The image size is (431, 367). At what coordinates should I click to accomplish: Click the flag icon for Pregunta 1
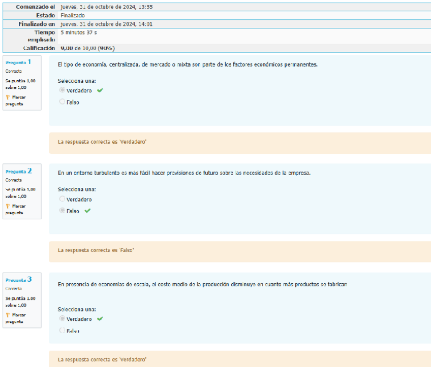pos(8,97)
